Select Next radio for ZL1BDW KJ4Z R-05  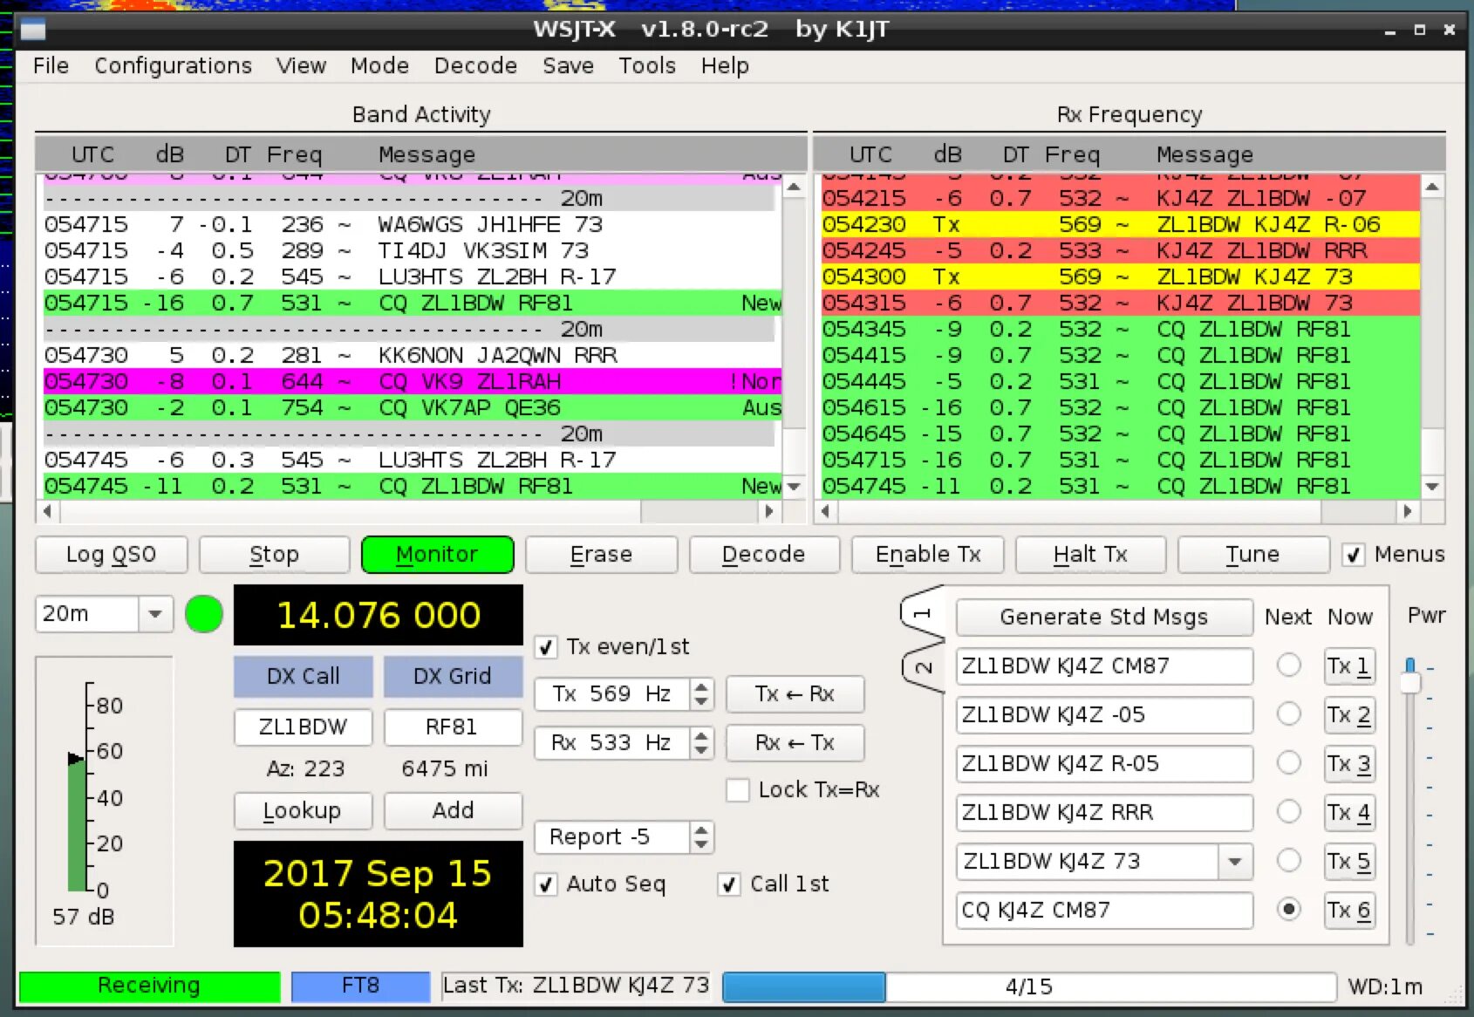(1288, 763)
